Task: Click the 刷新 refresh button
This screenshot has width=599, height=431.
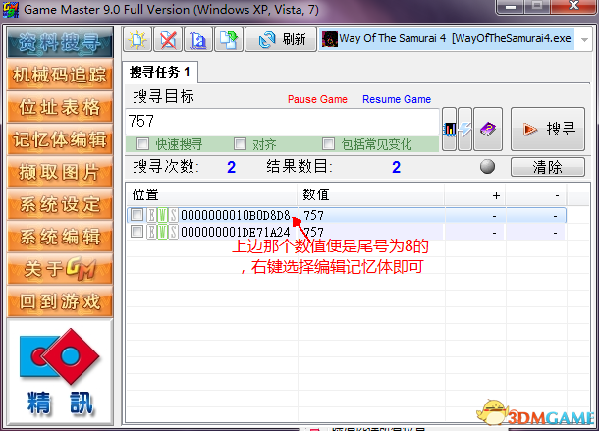Action: point(281,39)
